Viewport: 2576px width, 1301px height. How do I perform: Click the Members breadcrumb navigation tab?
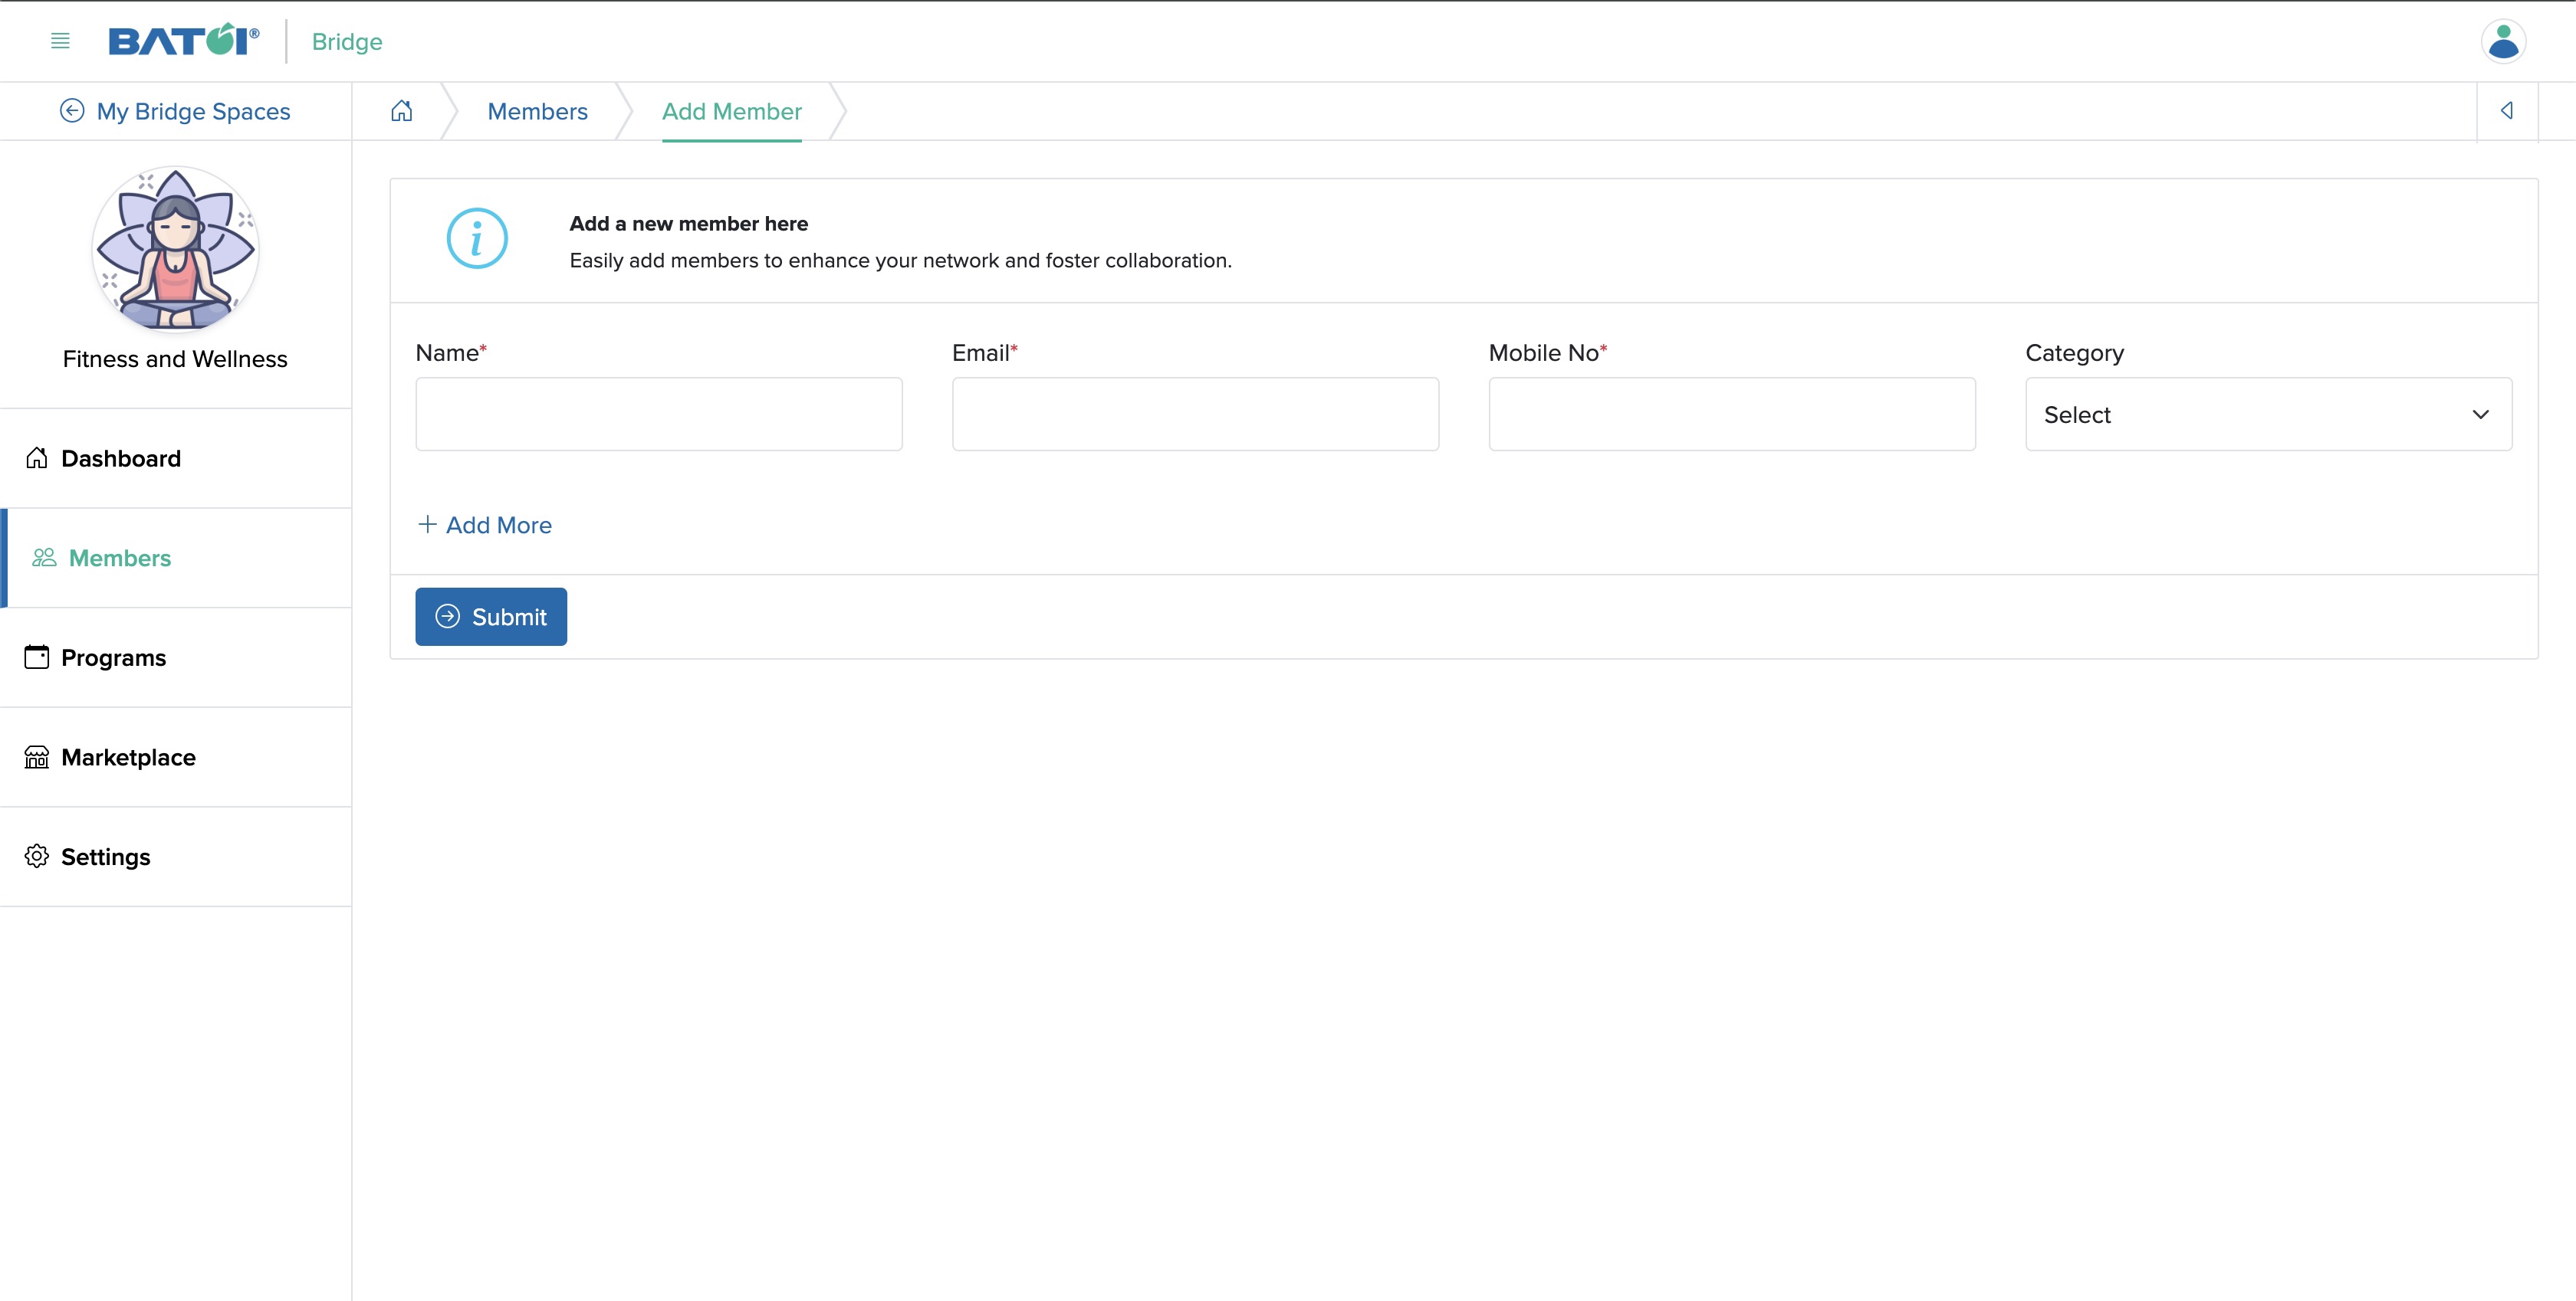(x=537, y=110)
